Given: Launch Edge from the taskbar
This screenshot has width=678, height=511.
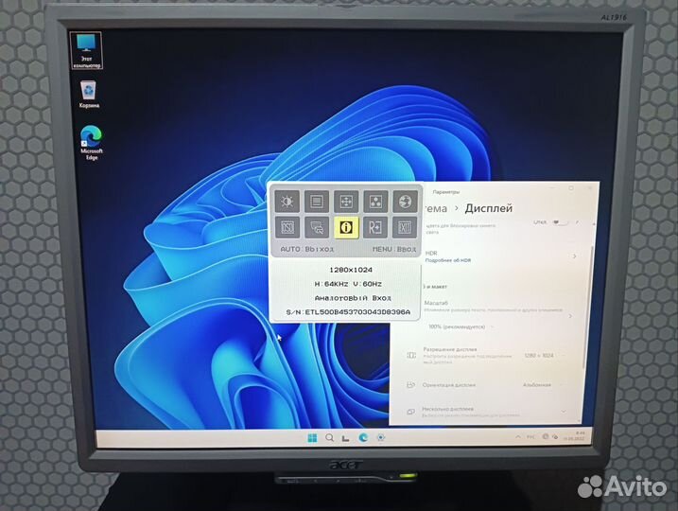Looking at the screenshot, I should pos(362,437).
